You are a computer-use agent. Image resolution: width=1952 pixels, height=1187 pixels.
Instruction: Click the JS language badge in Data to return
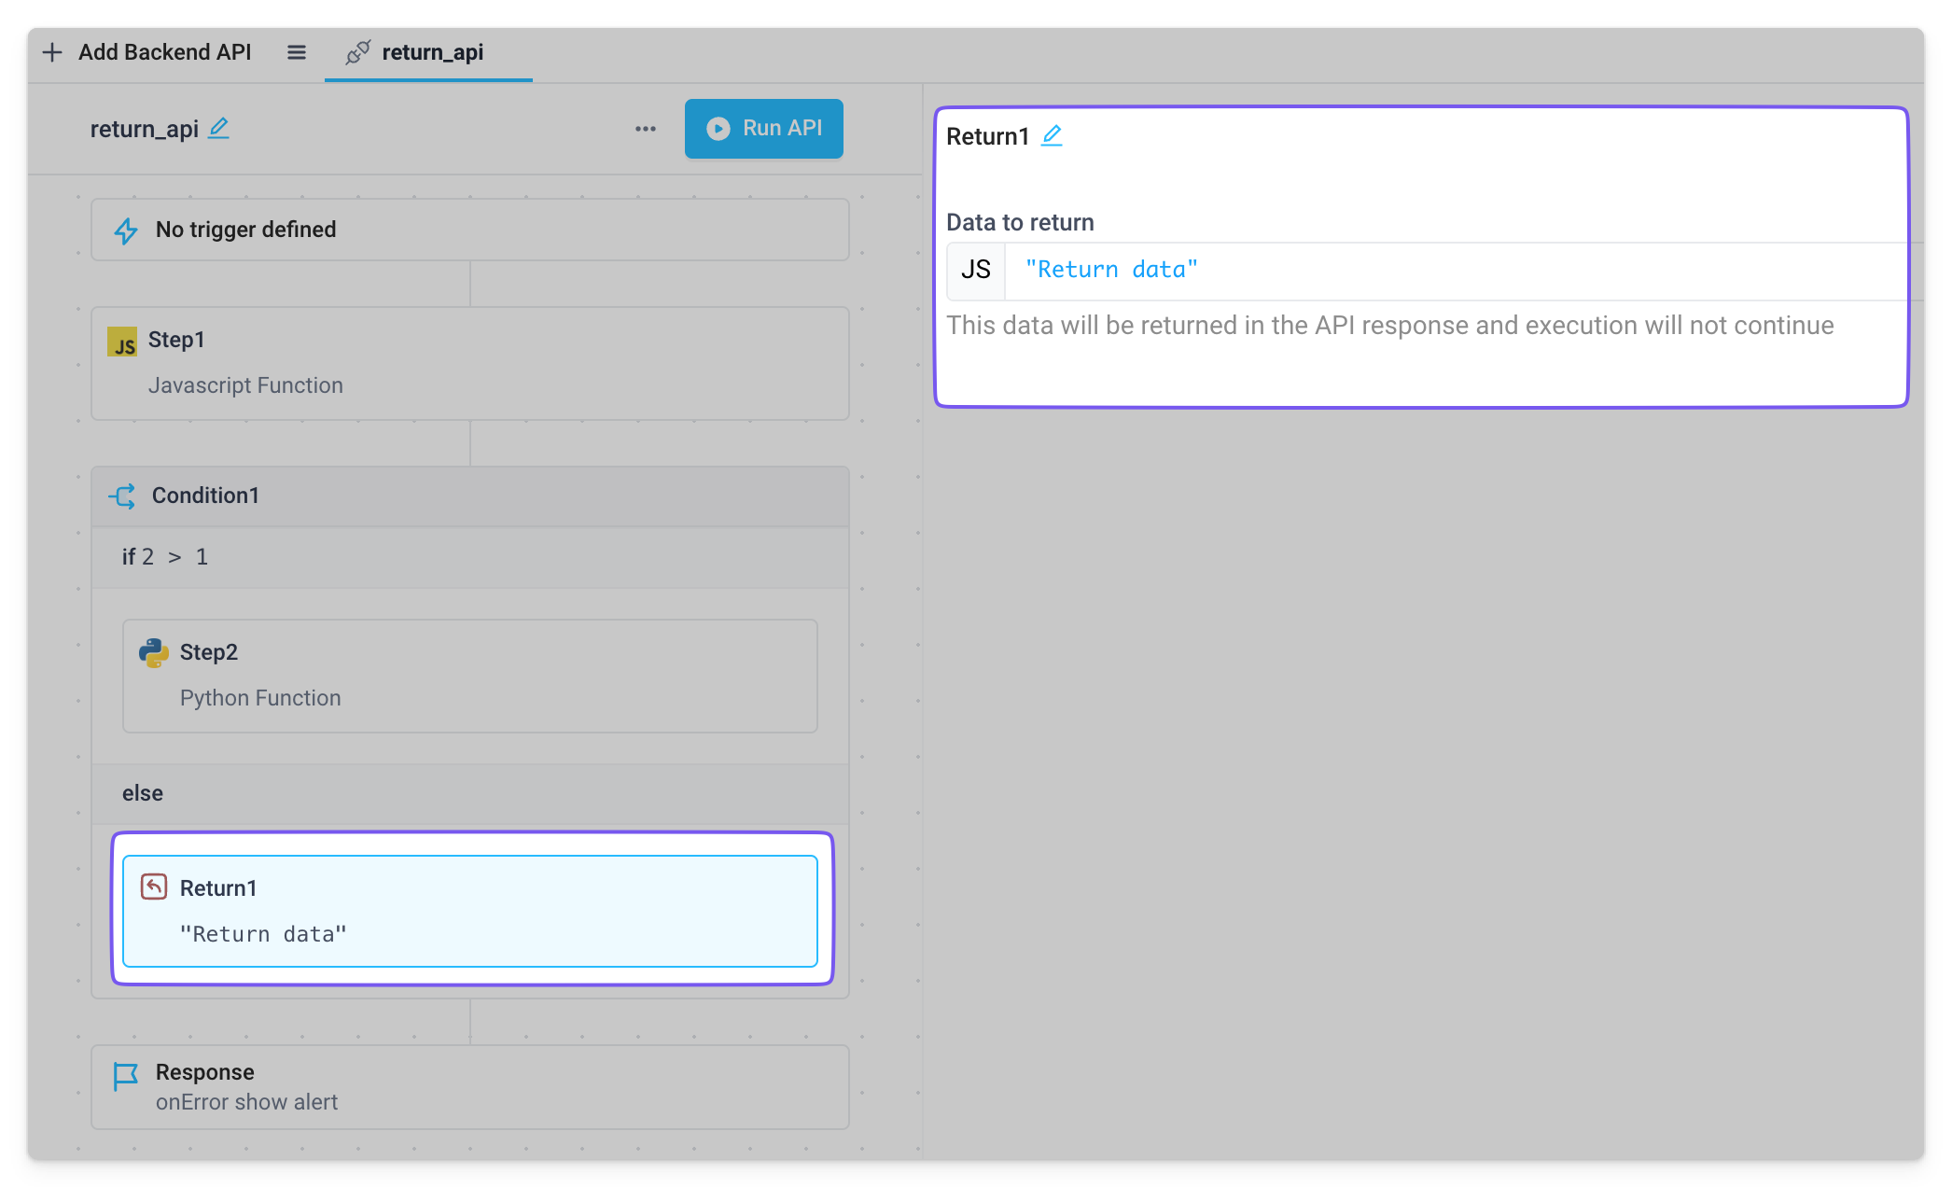[974, 270]
